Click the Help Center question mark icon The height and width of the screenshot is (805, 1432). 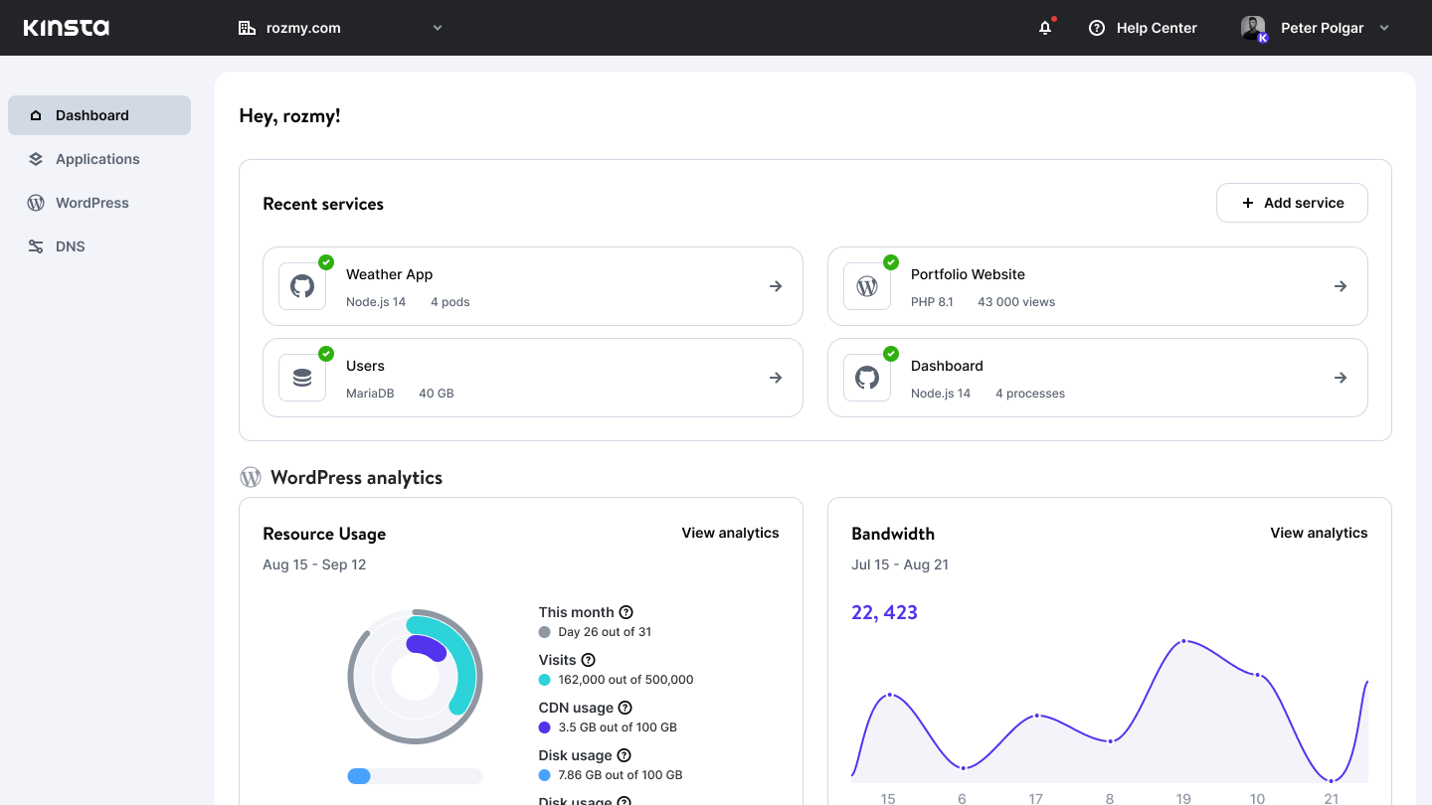[x=1097, y=28]
